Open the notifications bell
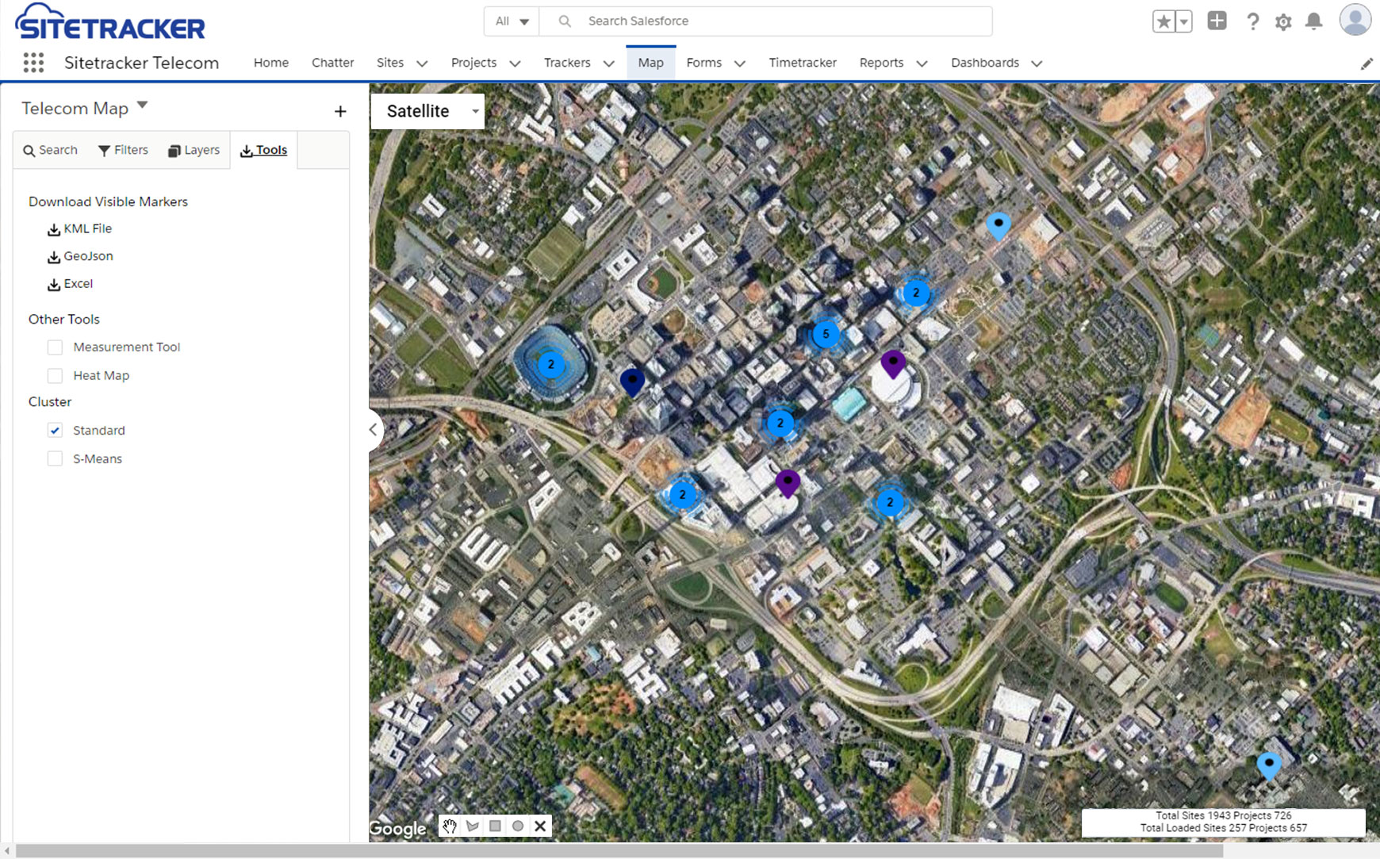The image size is (1380, 859). [1313, 21]
